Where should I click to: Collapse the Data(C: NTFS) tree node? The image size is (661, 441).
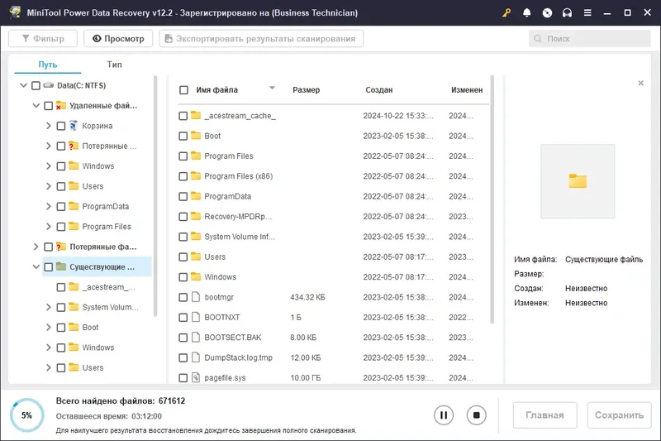[x=24, y=85]
